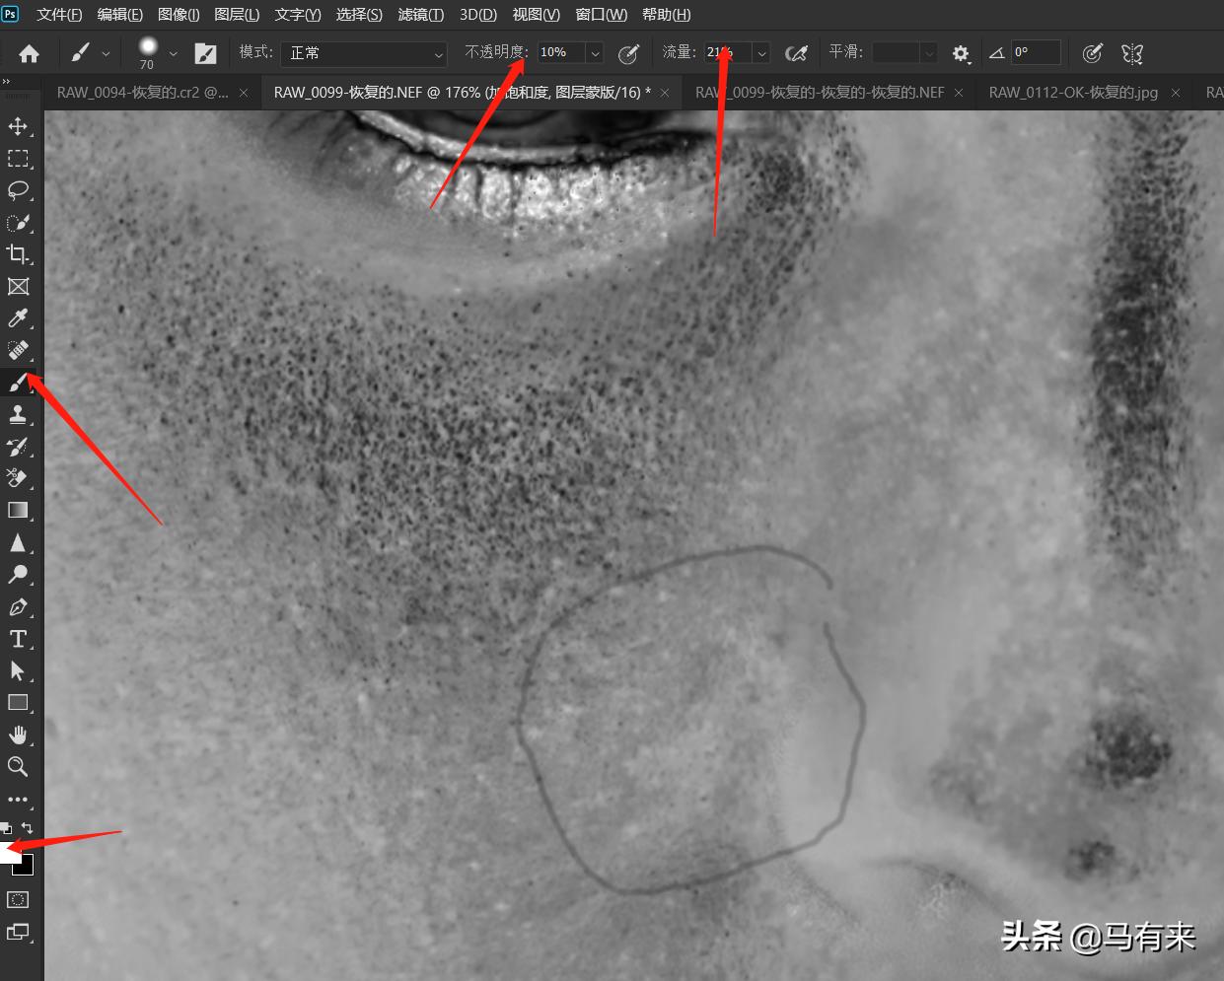This screenshot has height=981, width=1224.
Task: Open the 图像(I) menu
Action: coord(179,15)
